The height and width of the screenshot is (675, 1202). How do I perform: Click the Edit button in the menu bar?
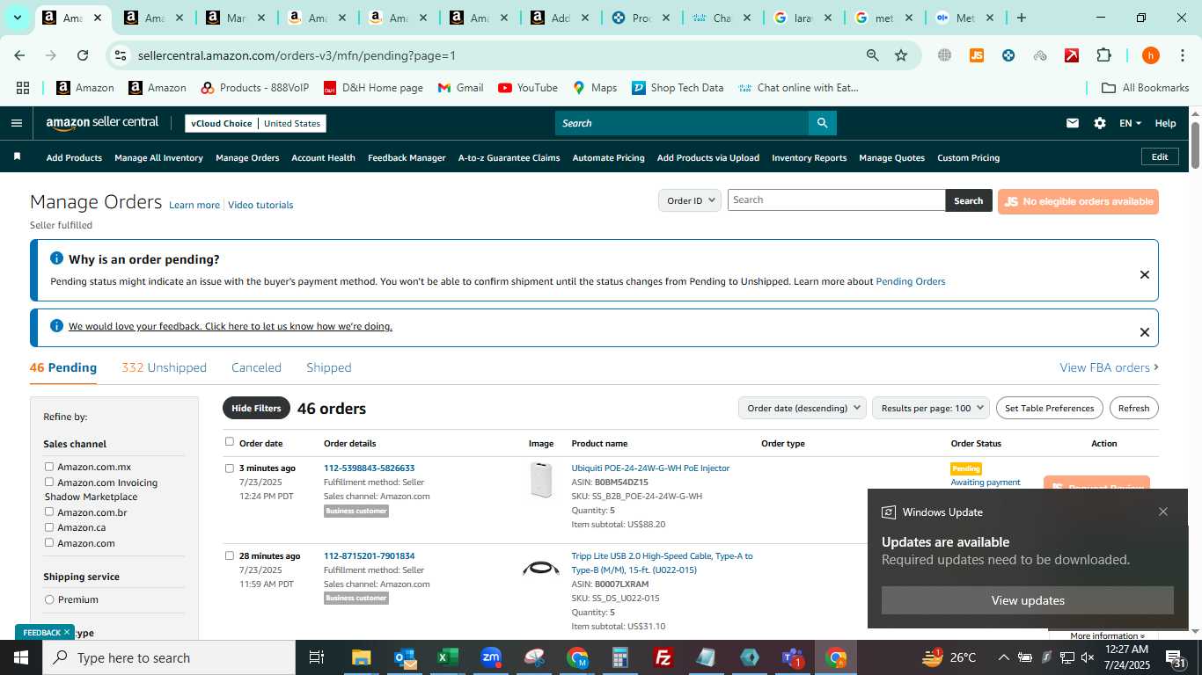1160,156
